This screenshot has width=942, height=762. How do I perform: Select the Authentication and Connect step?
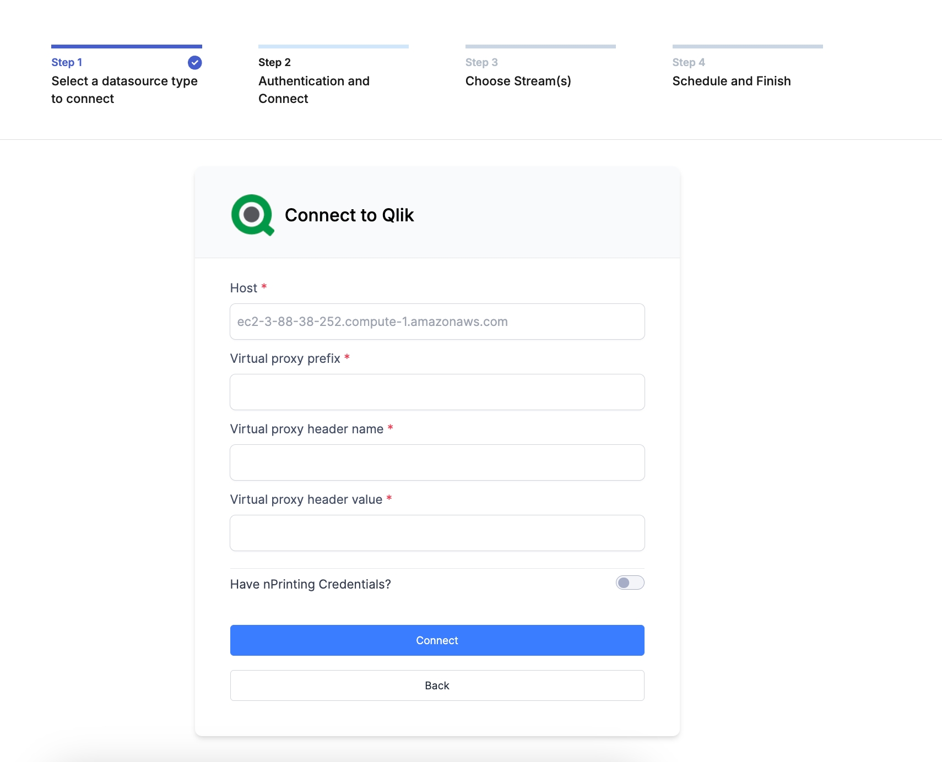click(313, 89)
